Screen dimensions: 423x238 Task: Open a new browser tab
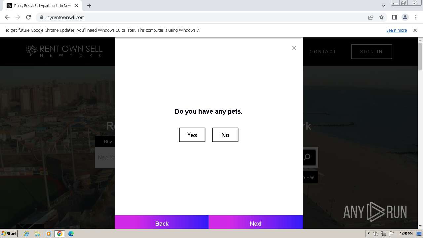pyautogui.click(x=89, y=6)
